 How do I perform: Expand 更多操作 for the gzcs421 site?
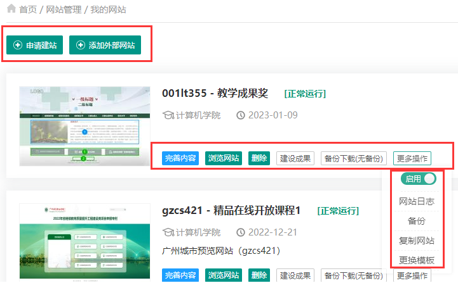(412, 275)
